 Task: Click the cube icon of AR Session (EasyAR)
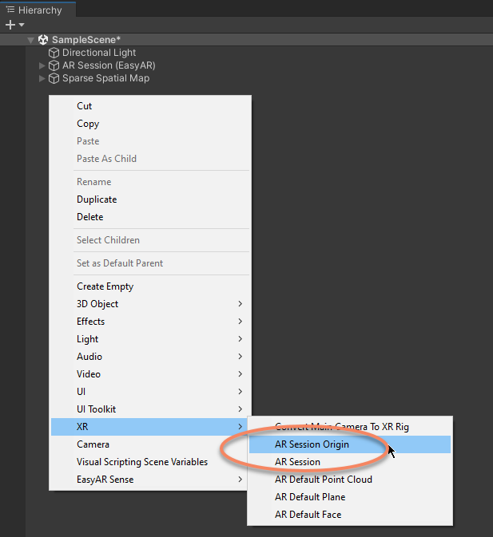(x=54, y=65)
